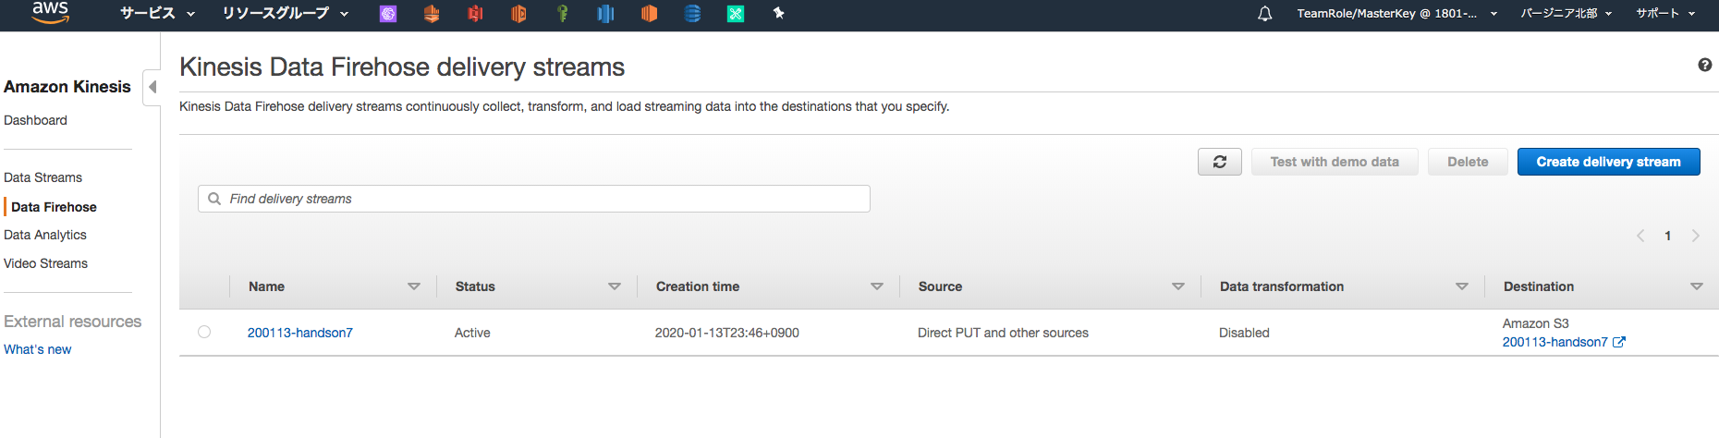Expand the リソースグループ menu
This screenshot has height=438, width=1719.
[286, 13]
